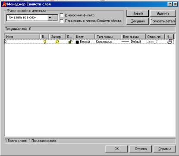Click the Ч... column header
The image size is (179, 156).
click(x=169, y=37)
